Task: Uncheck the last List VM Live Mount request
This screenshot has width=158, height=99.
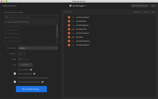Action: click(69, 45)
